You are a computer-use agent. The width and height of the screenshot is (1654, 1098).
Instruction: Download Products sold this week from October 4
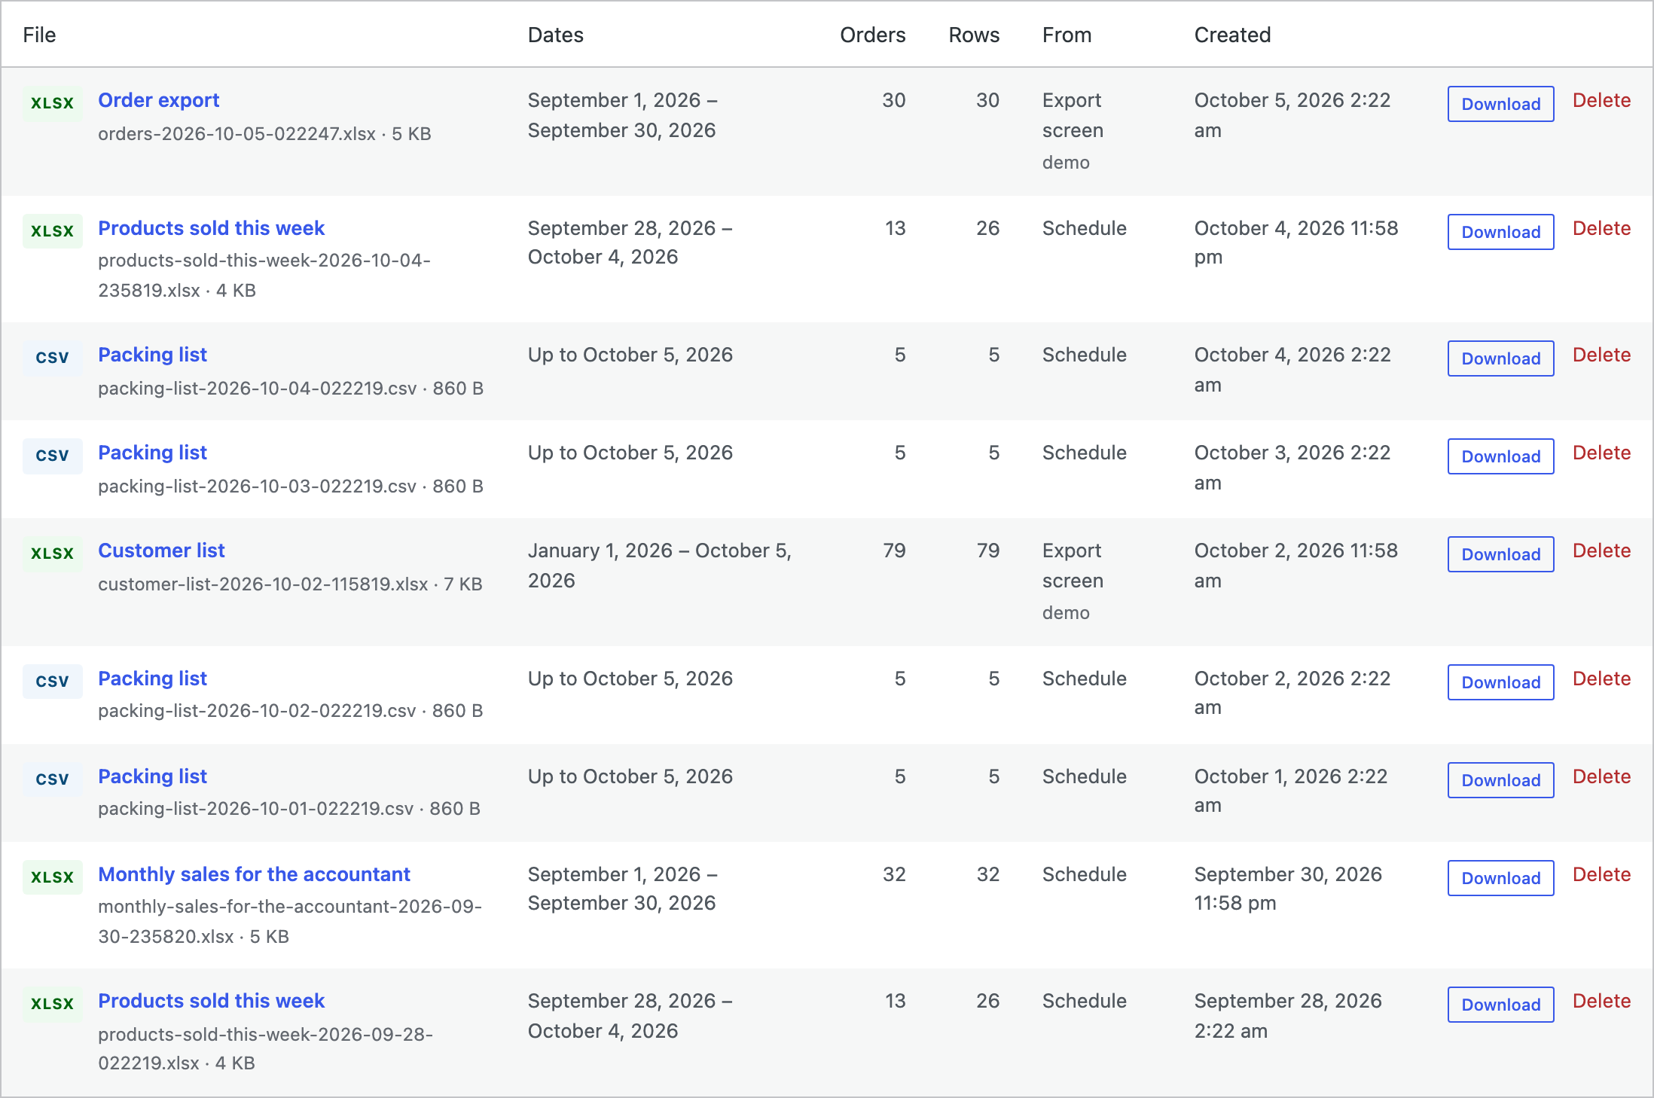1500,232
